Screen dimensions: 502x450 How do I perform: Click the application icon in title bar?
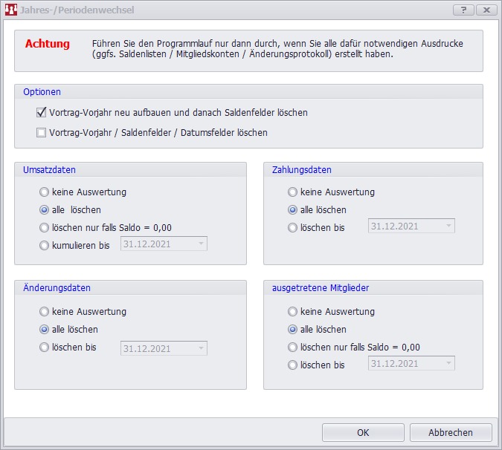(10, 10)
